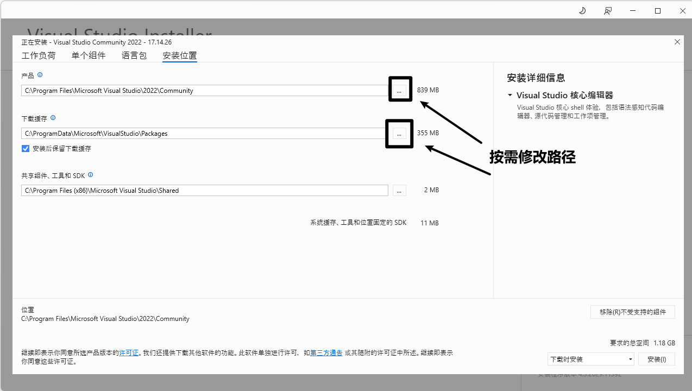The height and width of the screenshot is (391, 692).
Task: Open the 语言包 tab
Action: pyautogui.click(x=134, y=55)
